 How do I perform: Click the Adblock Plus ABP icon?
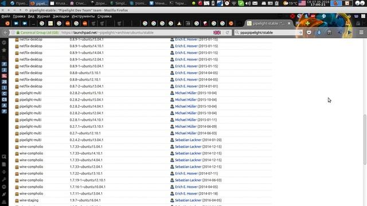point(313,16)
